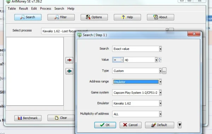Screen dimensions: 212x134
Task: Open the Options dialog
Action: 94,17
